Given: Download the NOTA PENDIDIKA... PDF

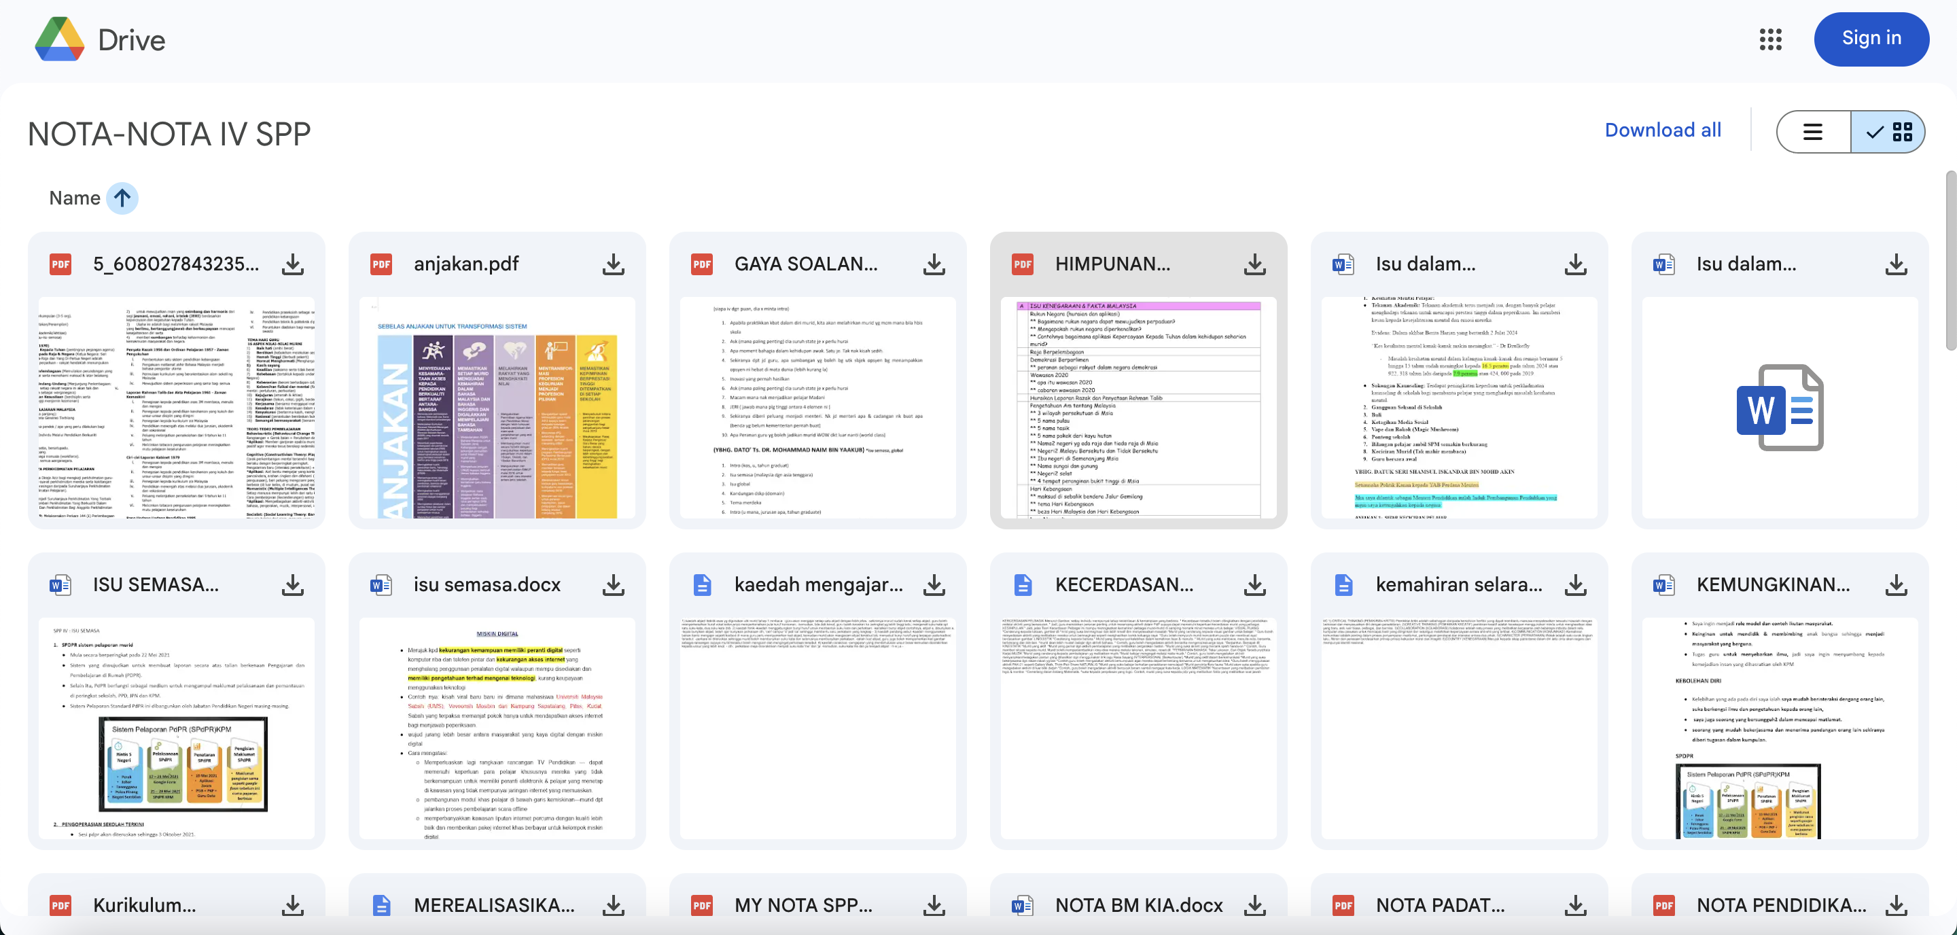Looking at the screenshot, I should [x=1895, y=905].
